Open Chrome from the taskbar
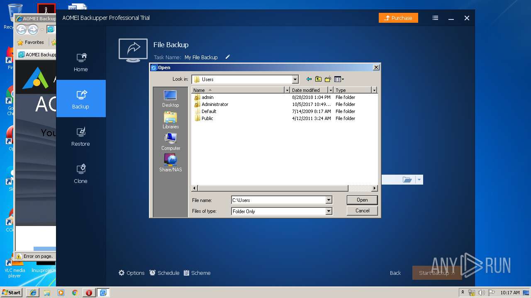 tap(75, 293)
